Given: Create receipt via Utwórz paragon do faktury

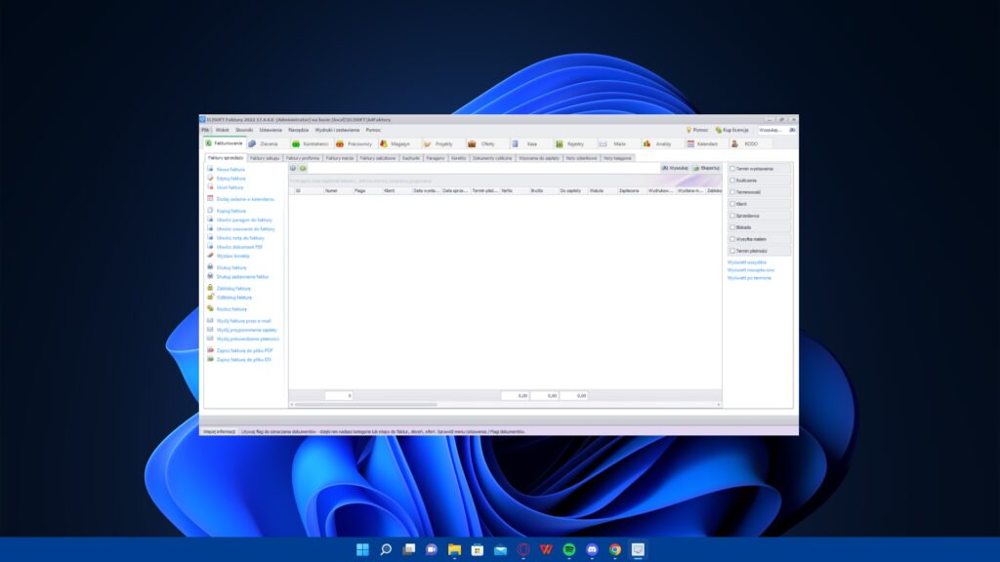Looking at the screenshot, I should [x=244, y=220].
